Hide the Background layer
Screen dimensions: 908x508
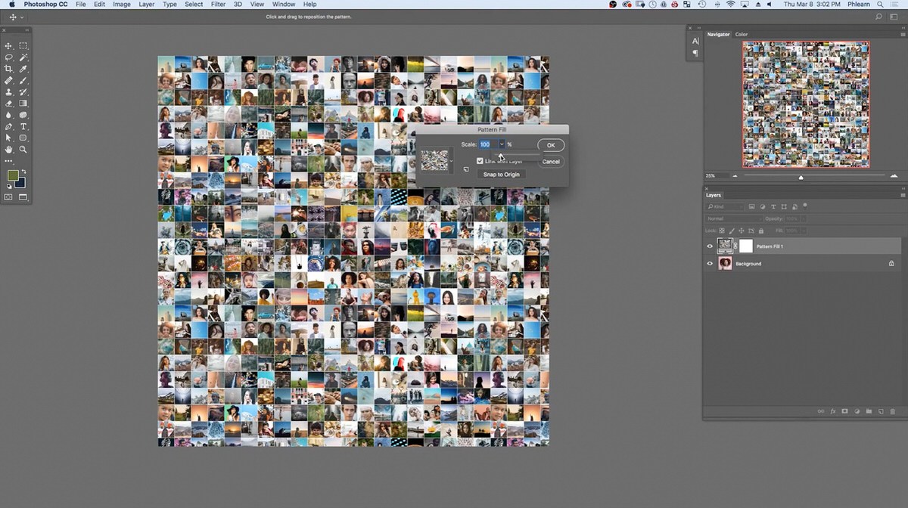point(710,264)
